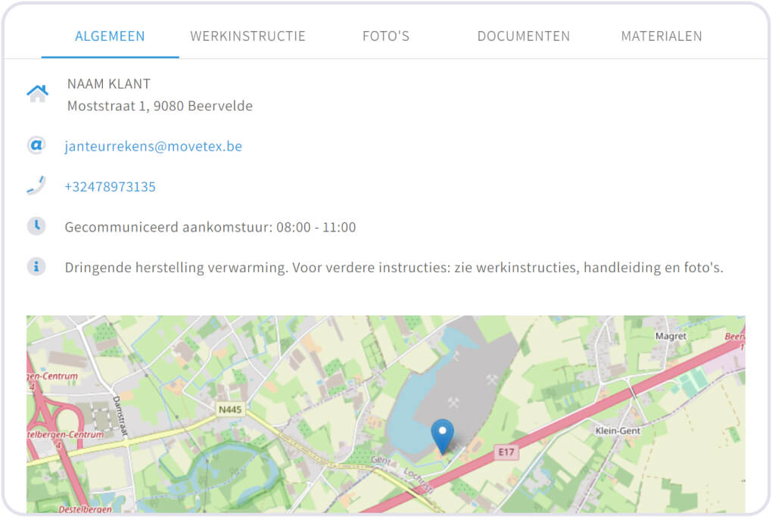Click the Dringende herstelling verwarming description
Viewport: 772px width, 528px height.
pos(394,267)
